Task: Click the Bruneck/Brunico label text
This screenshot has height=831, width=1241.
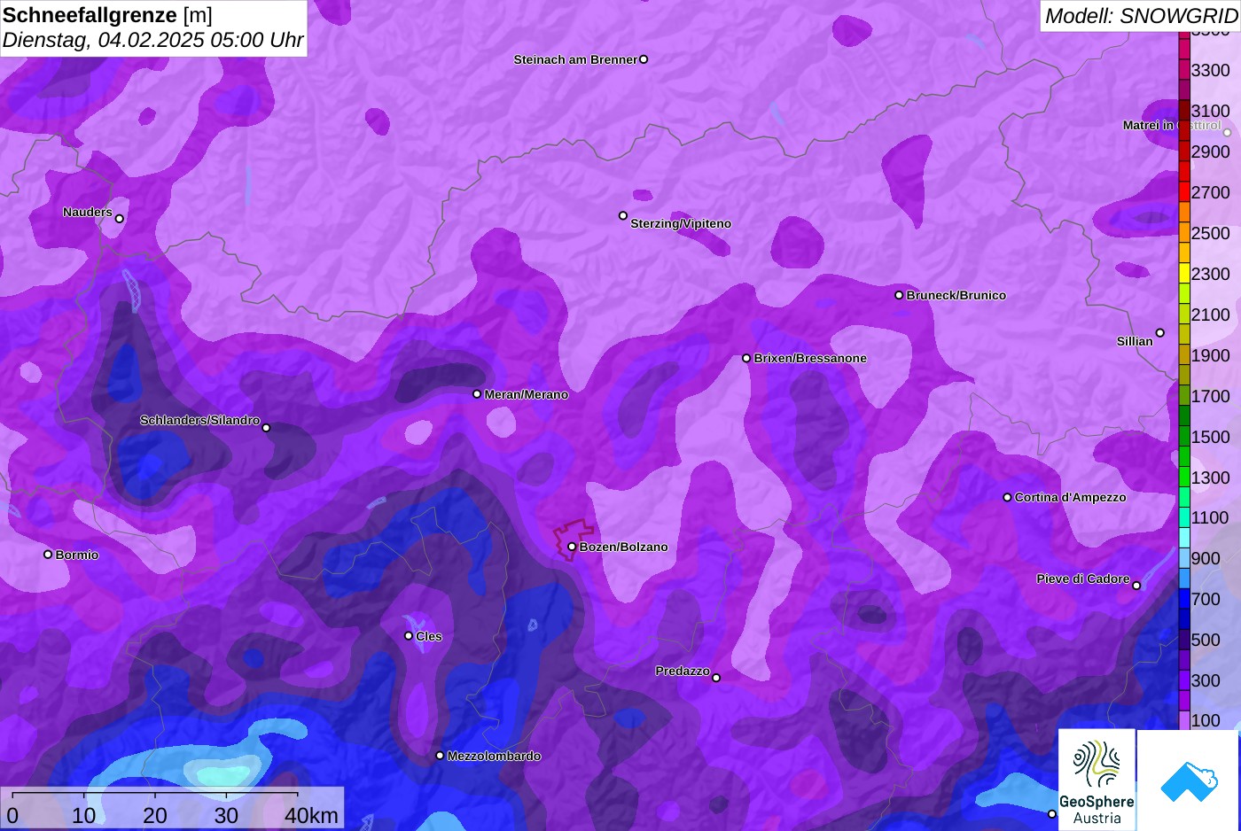Action: click(956, 295)
